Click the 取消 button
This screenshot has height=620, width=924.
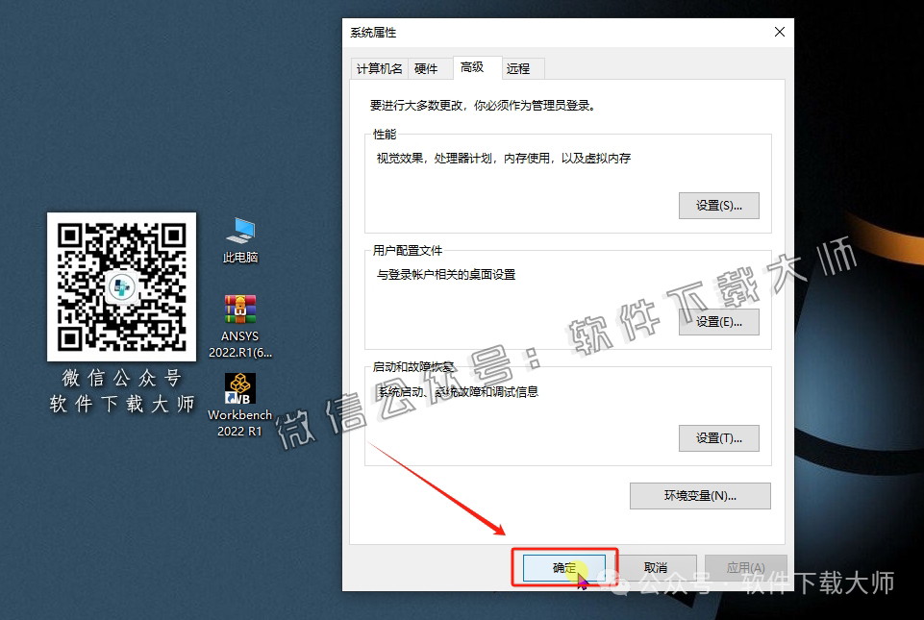[657, 566]
